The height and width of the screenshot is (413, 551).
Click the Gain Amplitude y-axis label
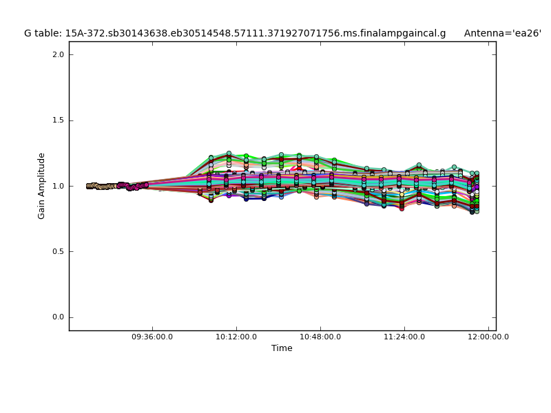(41, 186)
